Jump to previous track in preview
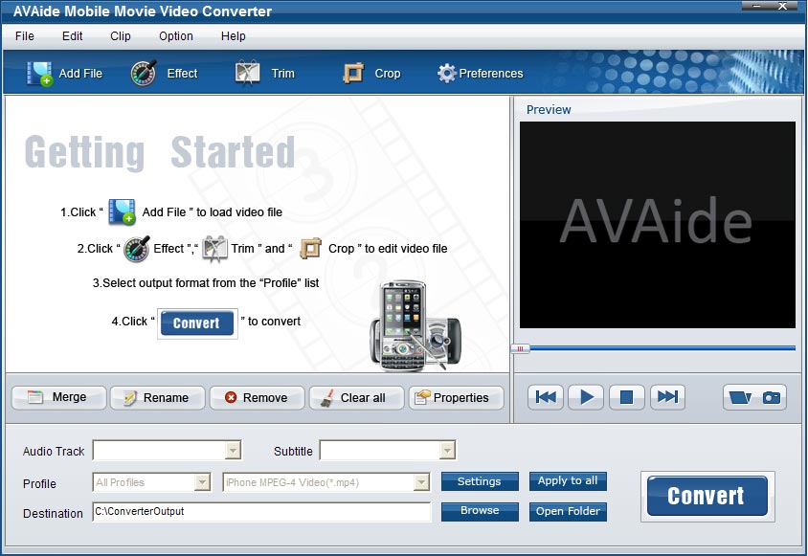The width and height of the screenshot is (808, 556). pyautogui.click(x=545, y=397)
